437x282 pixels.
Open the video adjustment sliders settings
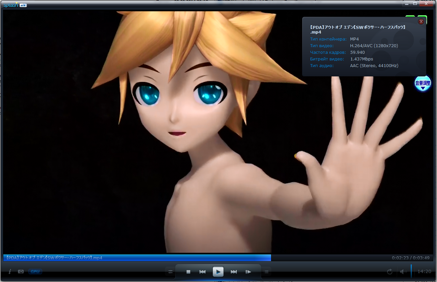171,272
